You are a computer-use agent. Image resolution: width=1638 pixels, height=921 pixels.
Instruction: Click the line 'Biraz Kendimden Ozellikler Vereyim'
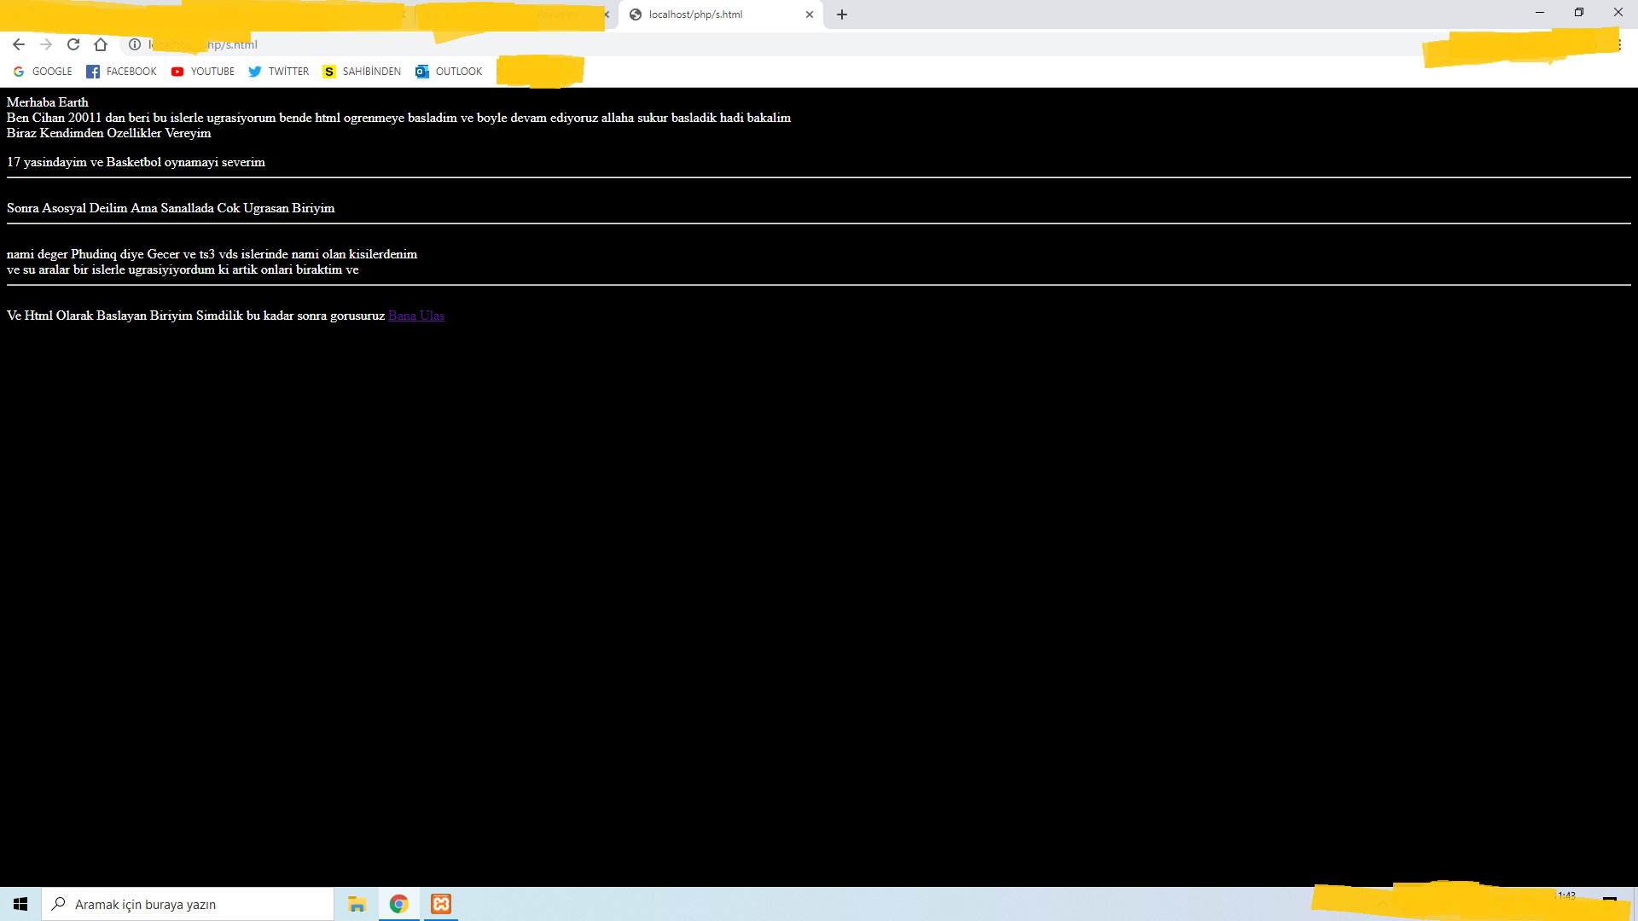[x=108, y=133]
